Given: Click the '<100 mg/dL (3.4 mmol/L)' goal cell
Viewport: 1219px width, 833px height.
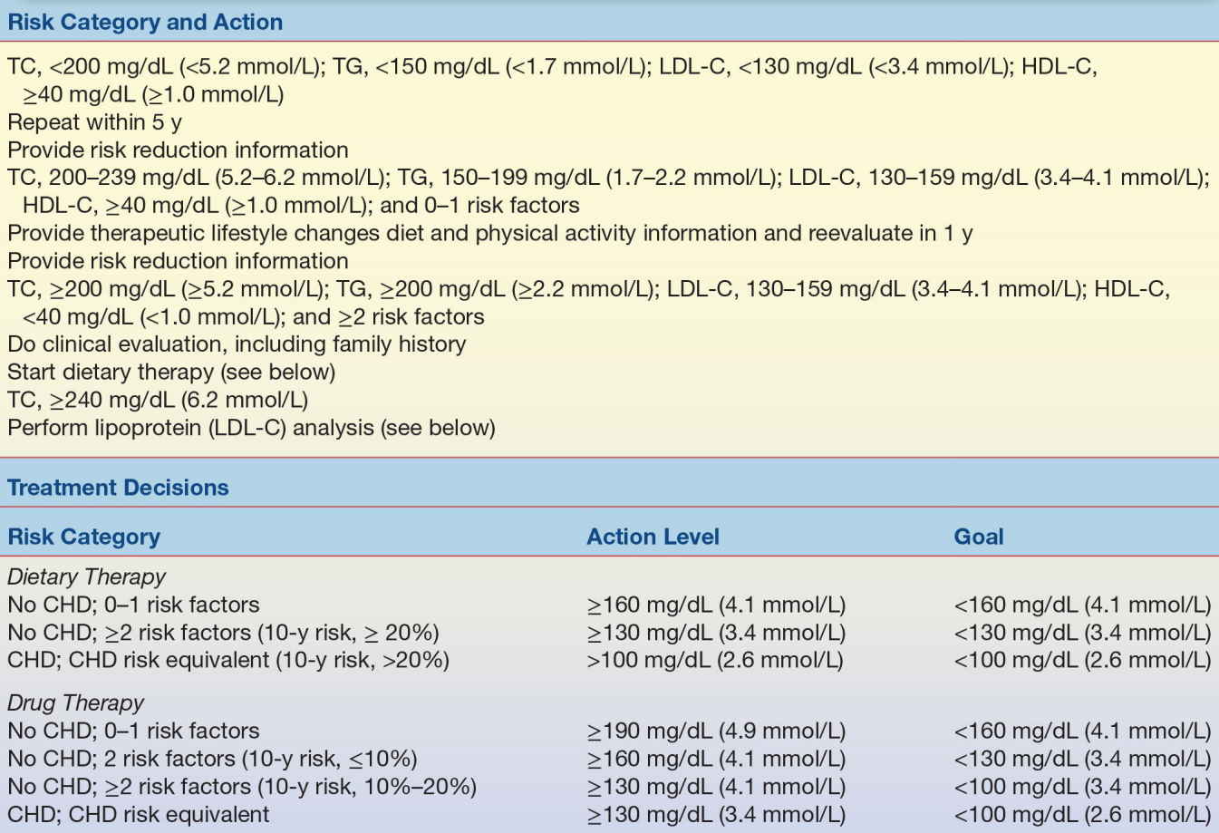Looking at the screenshot, I should point(1082,787).
